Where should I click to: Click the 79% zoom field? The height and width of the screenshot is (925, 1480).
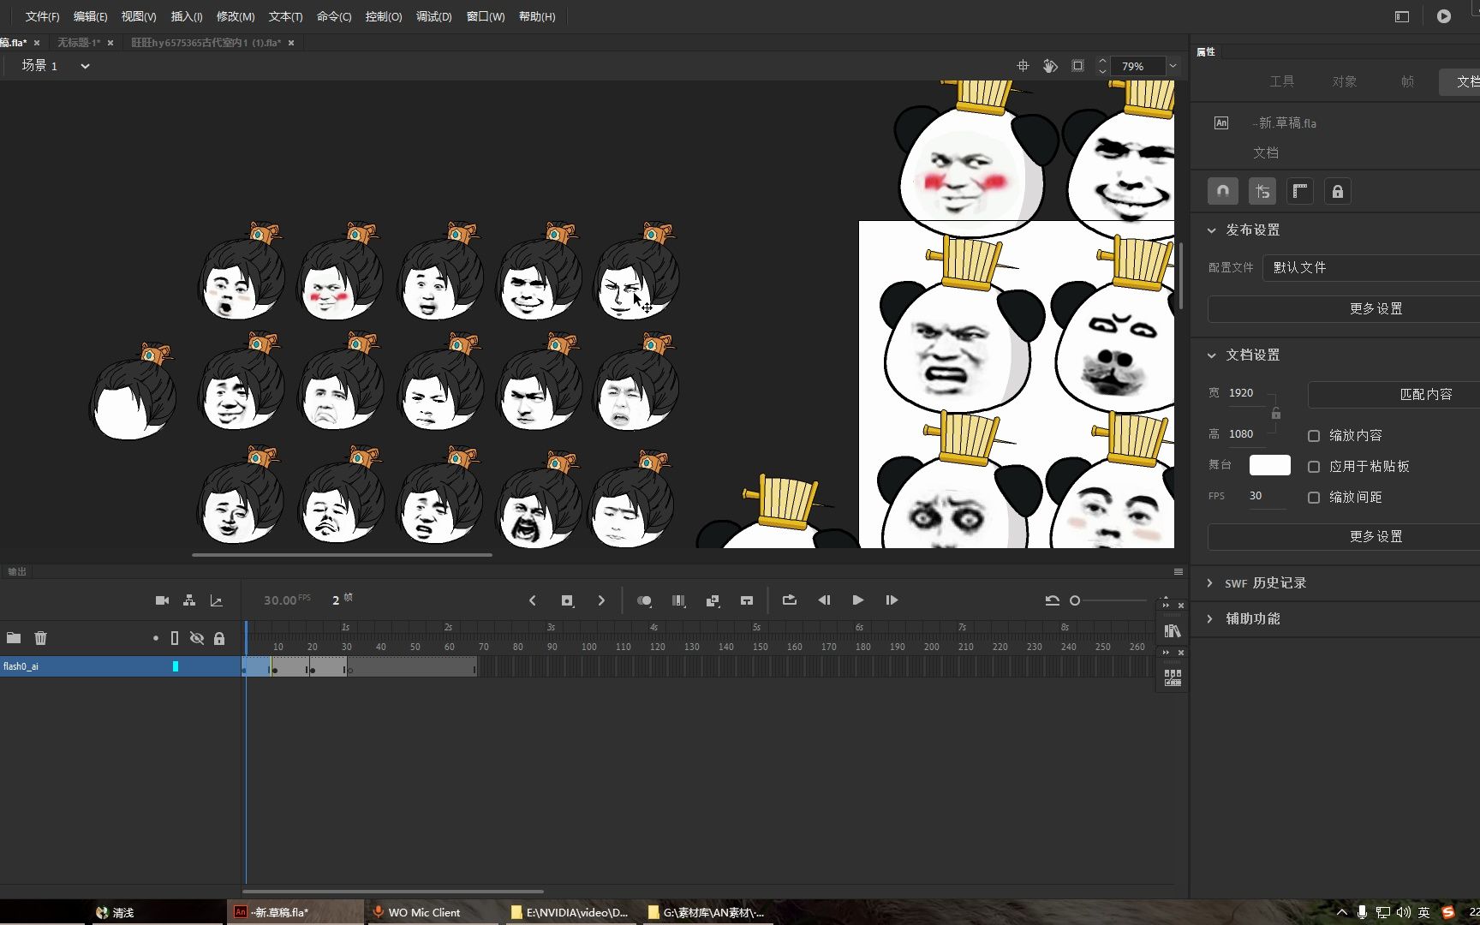point(1137,66)
